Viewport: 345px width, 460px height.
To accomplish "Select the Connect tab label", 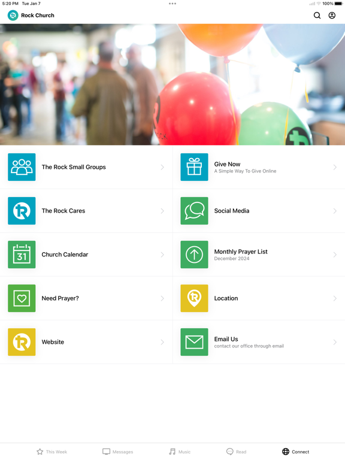I will [x=301, y=452].
